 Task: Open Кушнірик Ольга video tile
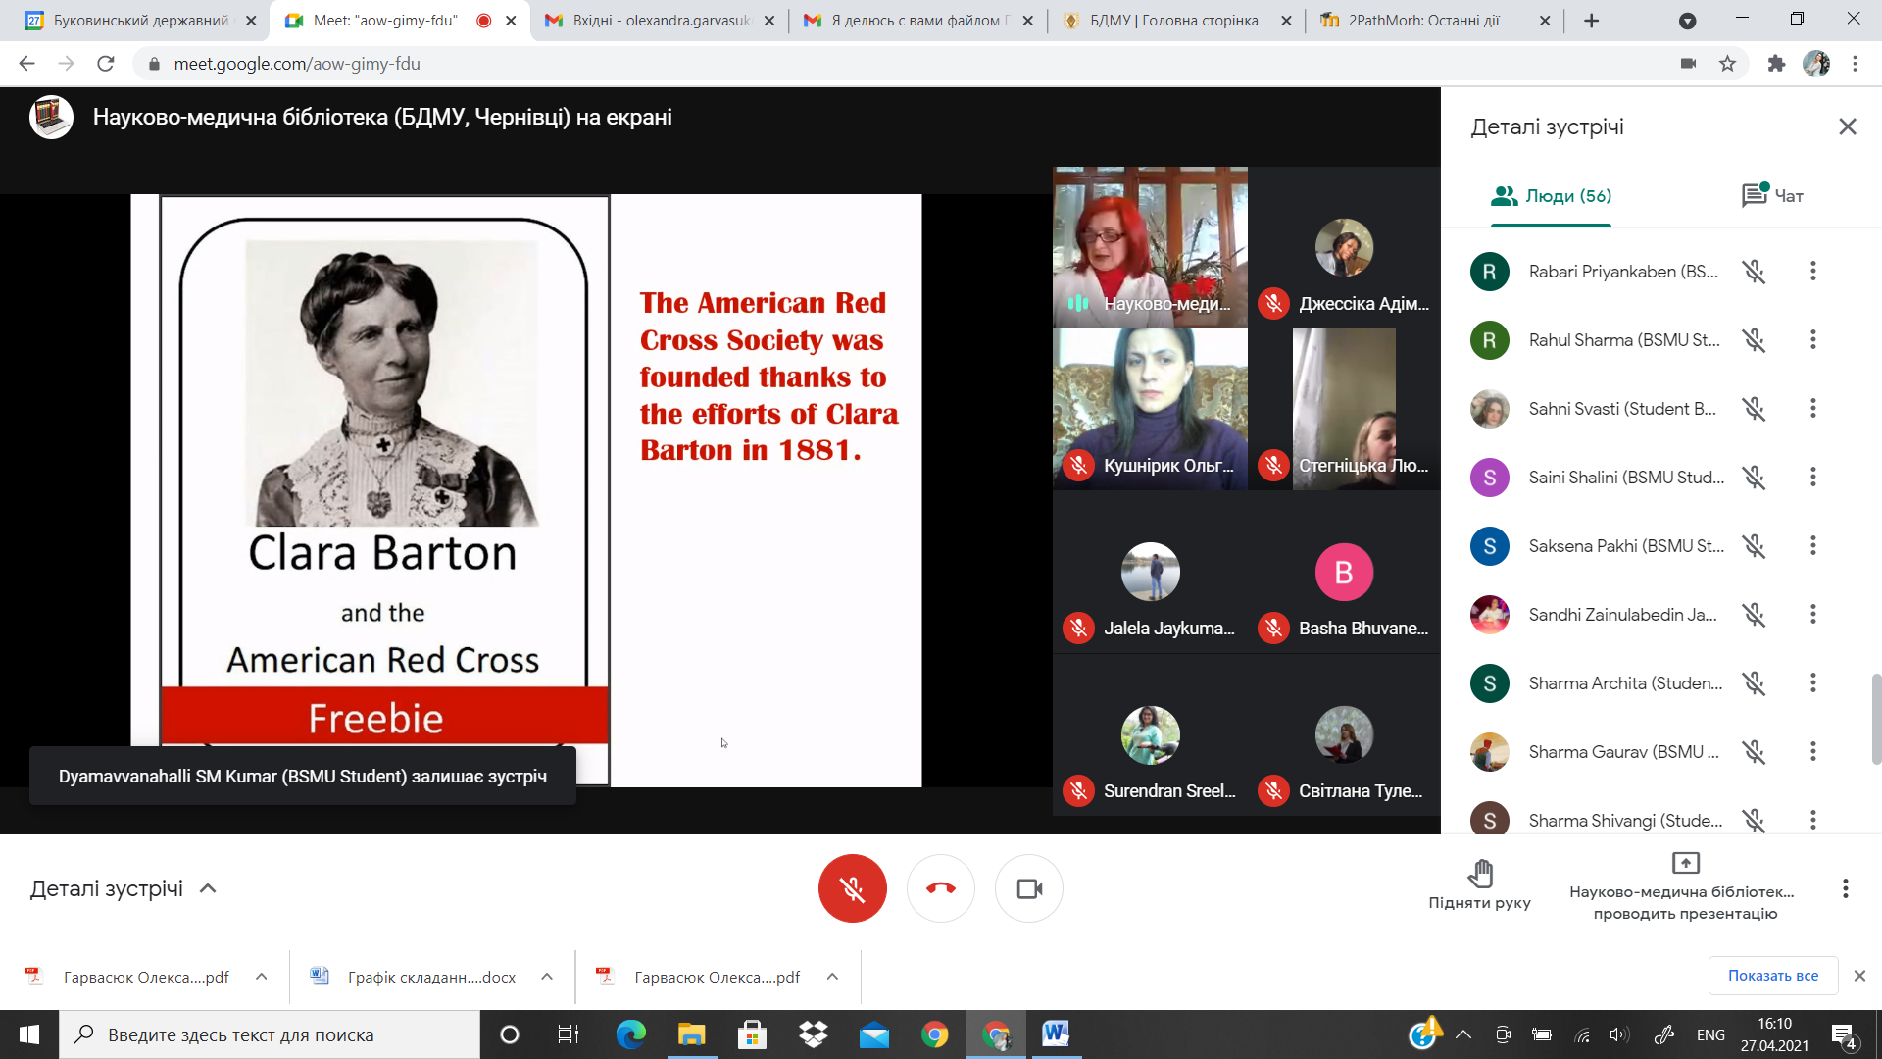(x=1150, y=409)
